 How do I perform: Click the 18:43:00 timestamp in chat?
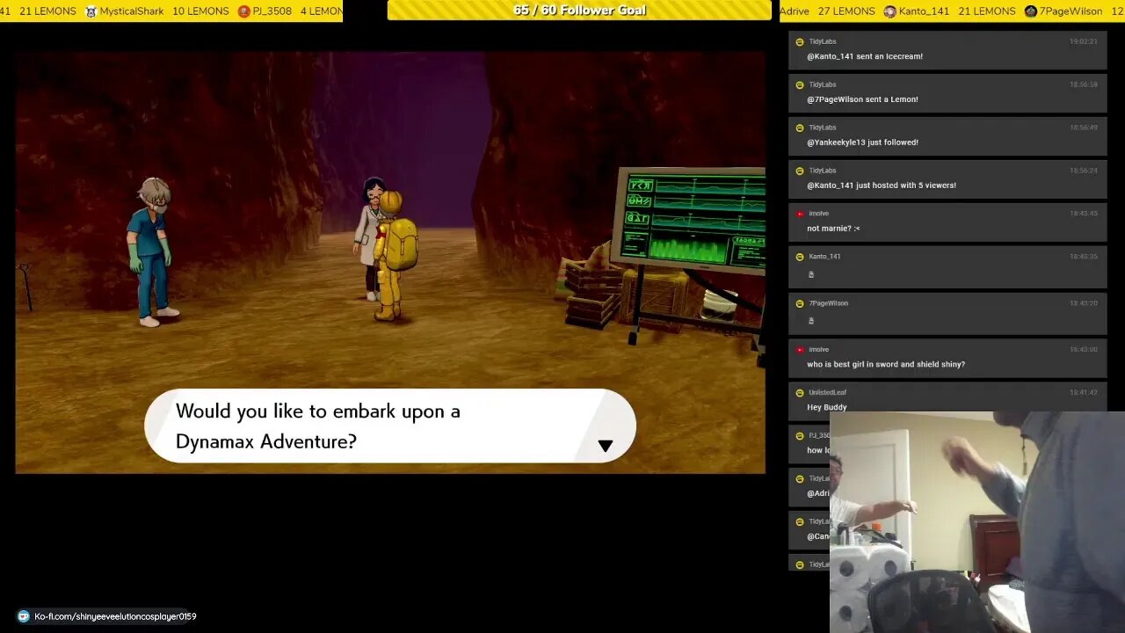pos(1083,350)
